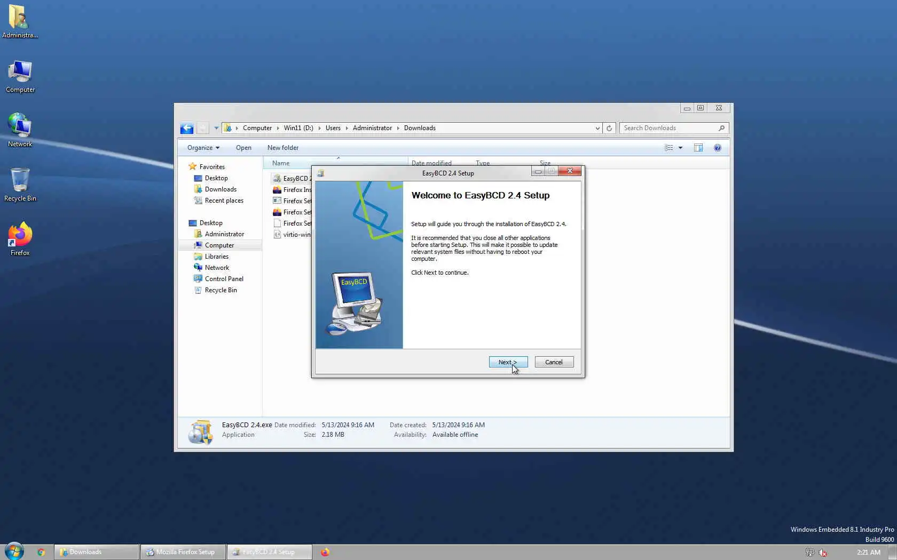The height and width of the screenshot is (560, 897).
Task: Open Explorer help via the question mark icon
Action: click(718, 148)
